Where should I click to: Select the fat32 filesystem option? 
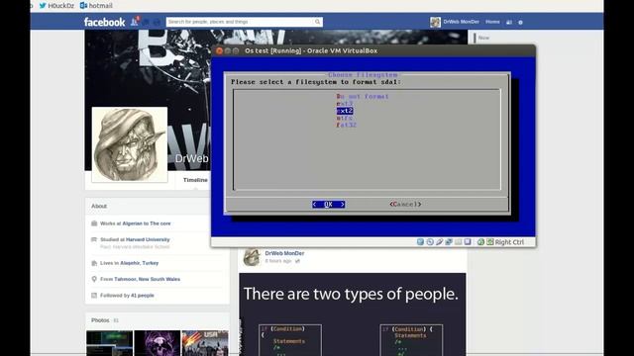point(347,126)
